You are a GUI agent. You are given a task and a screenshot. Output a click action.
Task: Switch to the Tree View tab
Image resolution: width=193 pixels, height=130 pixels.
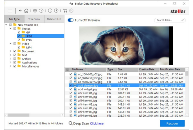click(x=34, y=19)
